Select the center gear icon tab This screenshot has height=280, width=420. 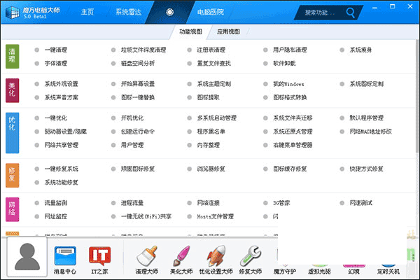169,12
